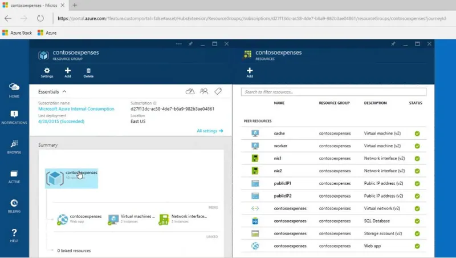Click the Virtual network row icon
The height and width of the screenshot is (258, 456).
255,208
